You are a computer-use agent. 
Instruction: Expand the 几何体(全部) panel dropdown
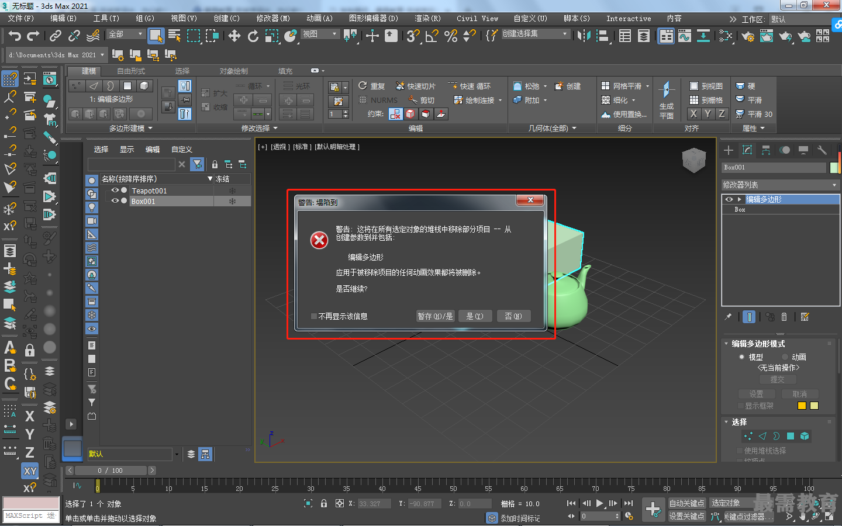click(553, 128)
